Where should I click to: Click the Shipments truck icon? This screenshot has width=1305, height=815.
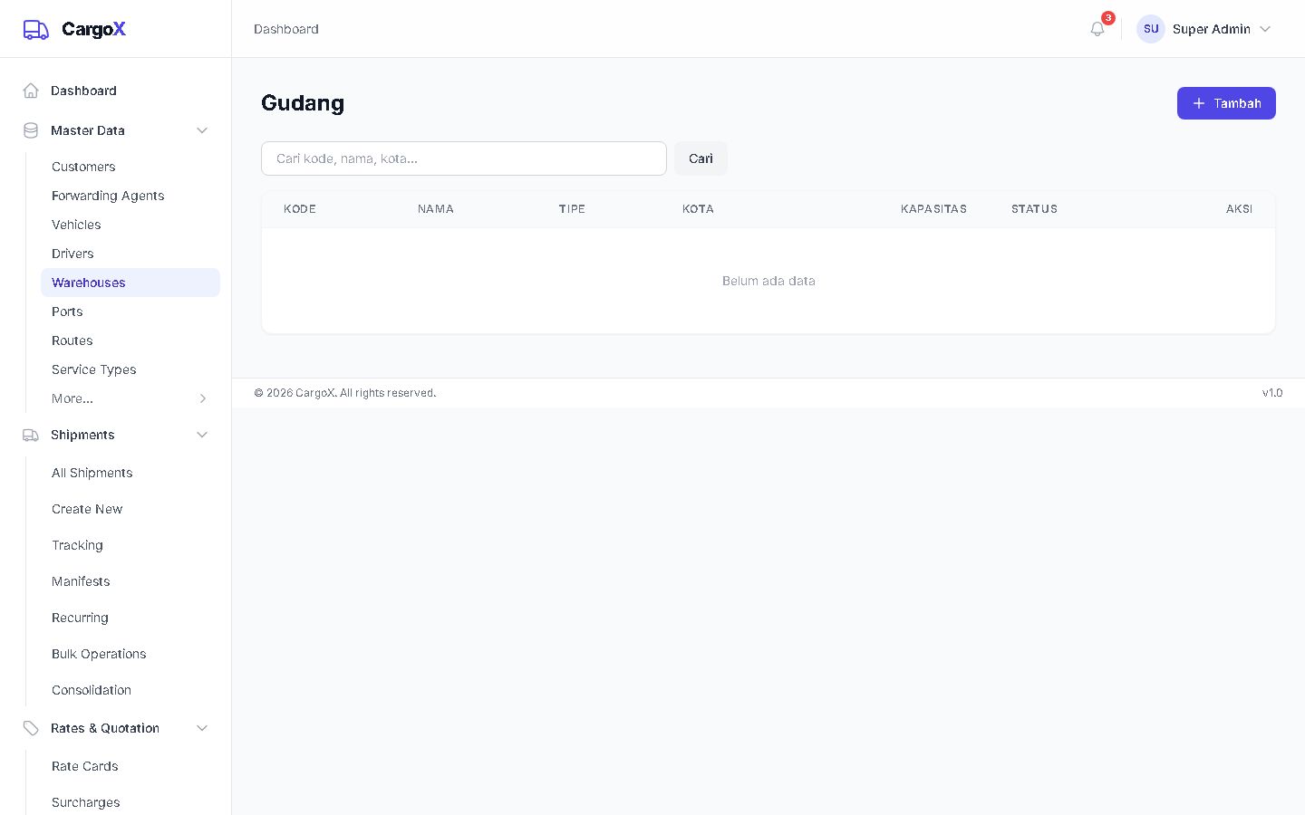tap(31, 435)
